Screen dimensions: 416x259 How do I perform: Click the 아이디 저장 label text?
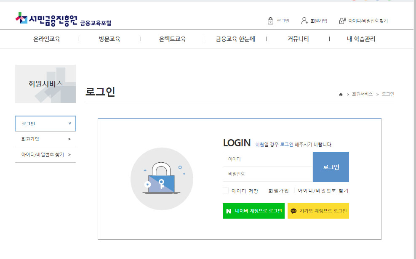(245, 191)
